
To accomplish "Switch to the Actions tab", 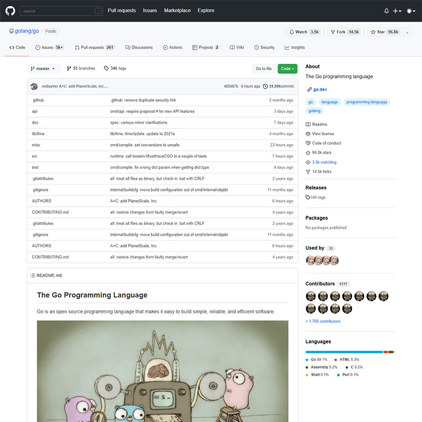I will tap(172, 47).
